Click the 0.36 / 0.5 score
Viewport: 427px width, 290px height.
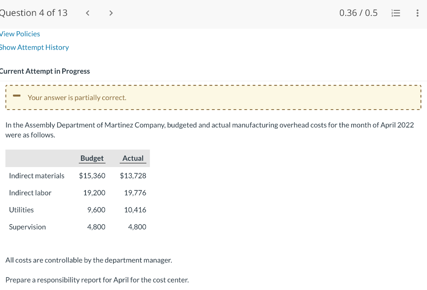tap(358, 13)
